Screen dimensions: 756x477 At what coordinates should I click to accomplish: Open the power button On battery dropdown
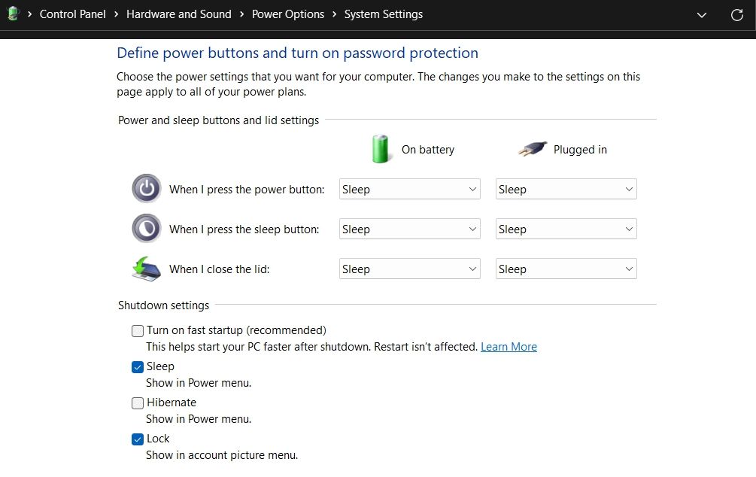coord(409,189)
